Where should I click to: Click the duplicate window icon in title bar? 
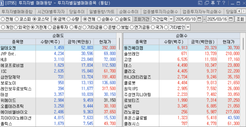207,3
